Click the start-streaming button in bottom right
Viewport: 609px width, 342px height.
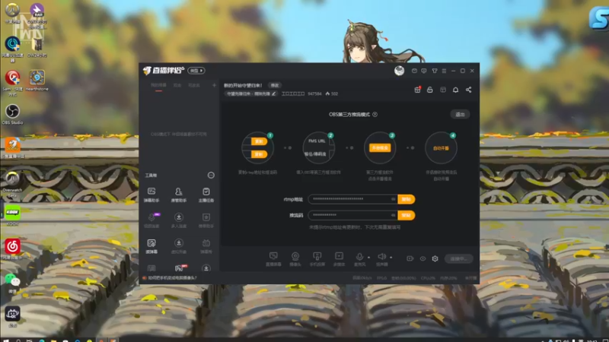click(x=459, y=258)
